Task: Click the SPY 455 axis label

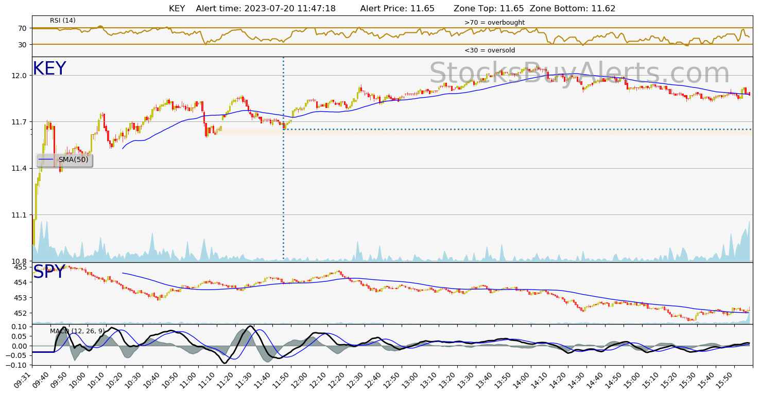Action: pyautogui.click(x=21, y=267)
